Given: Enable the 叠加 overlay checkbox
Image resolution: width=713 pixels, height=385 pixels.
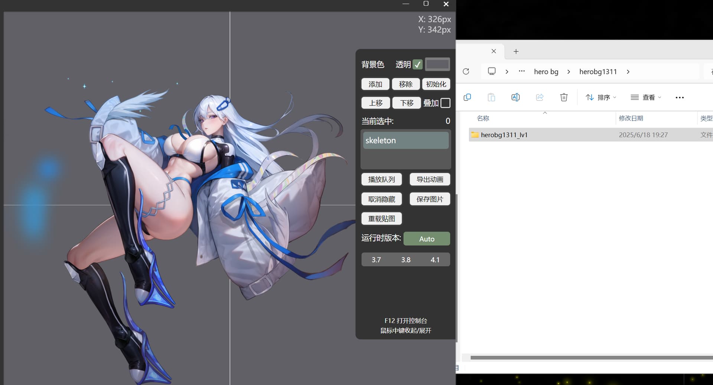Looking at the screenshot, I should point(445,103).
